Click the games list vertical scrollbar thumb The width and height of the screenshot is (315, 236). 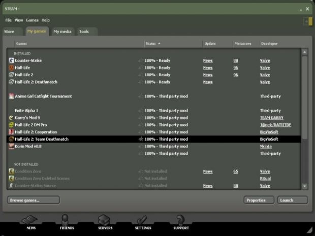click(x=304, y=97)
